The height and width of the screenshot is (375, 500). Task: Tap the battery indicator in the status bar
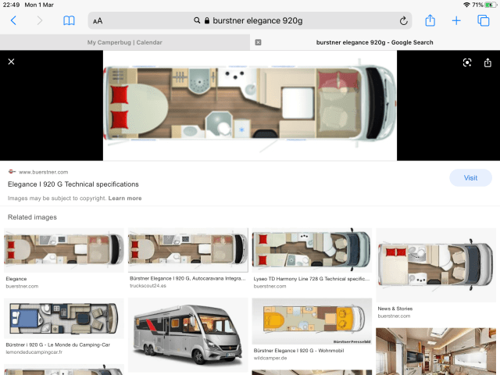click(x=491, y=5)
